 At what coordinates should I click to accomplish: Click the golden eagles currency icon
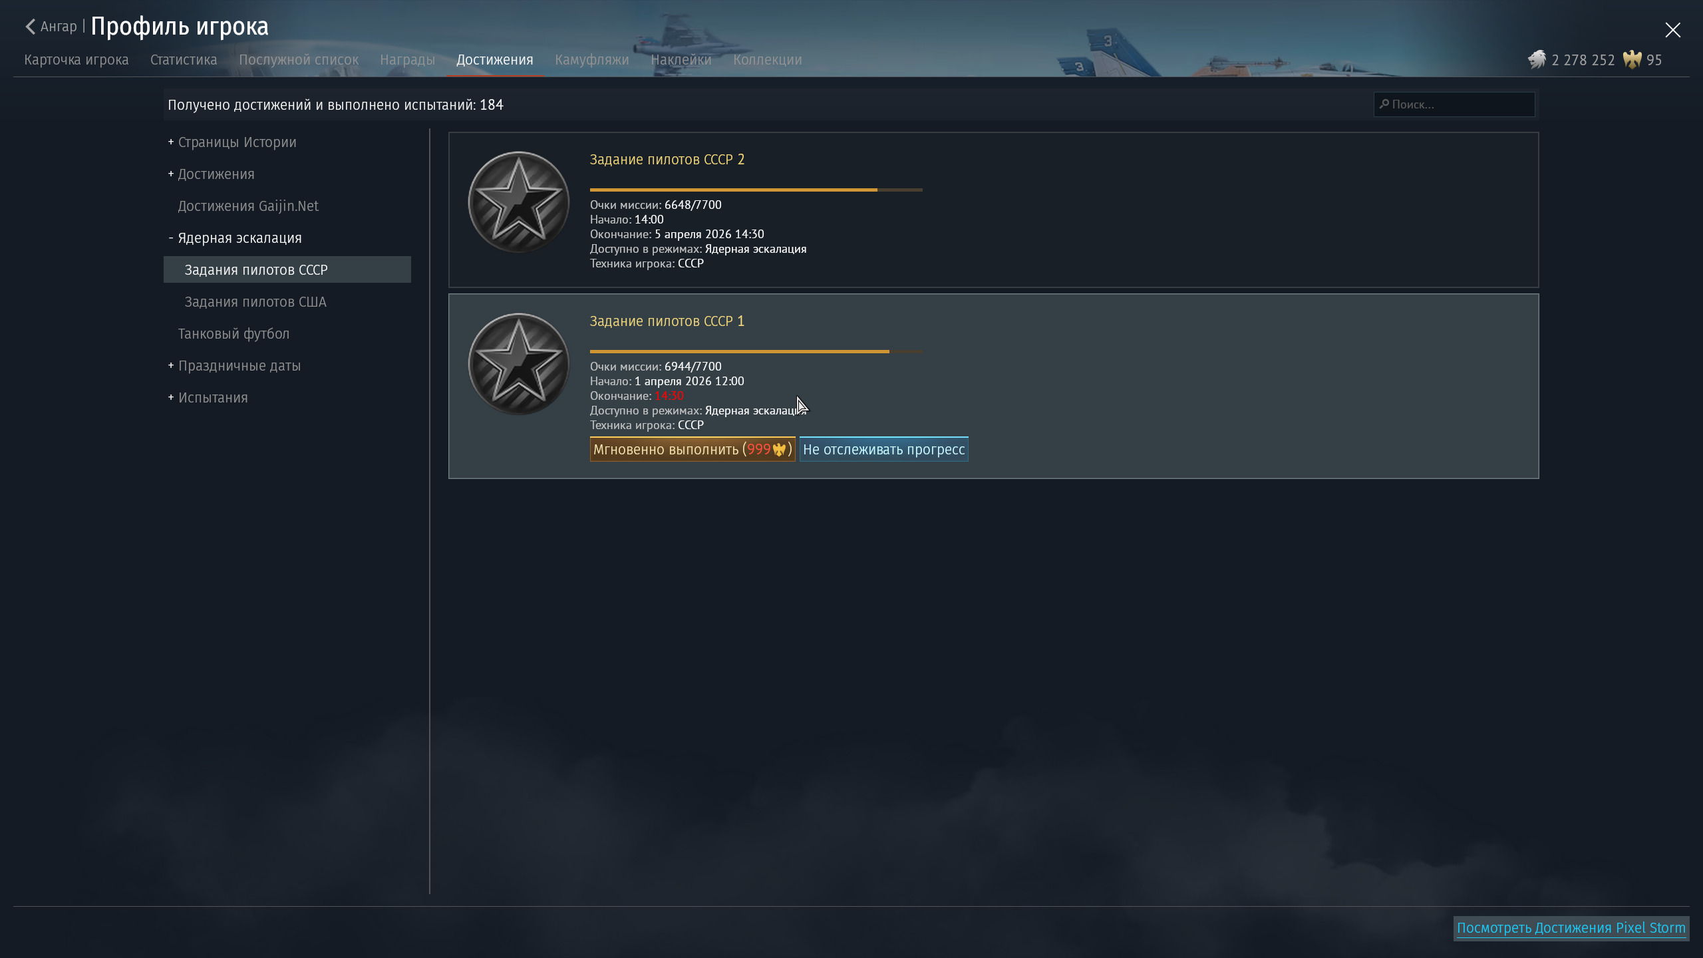click(1632, 60)
